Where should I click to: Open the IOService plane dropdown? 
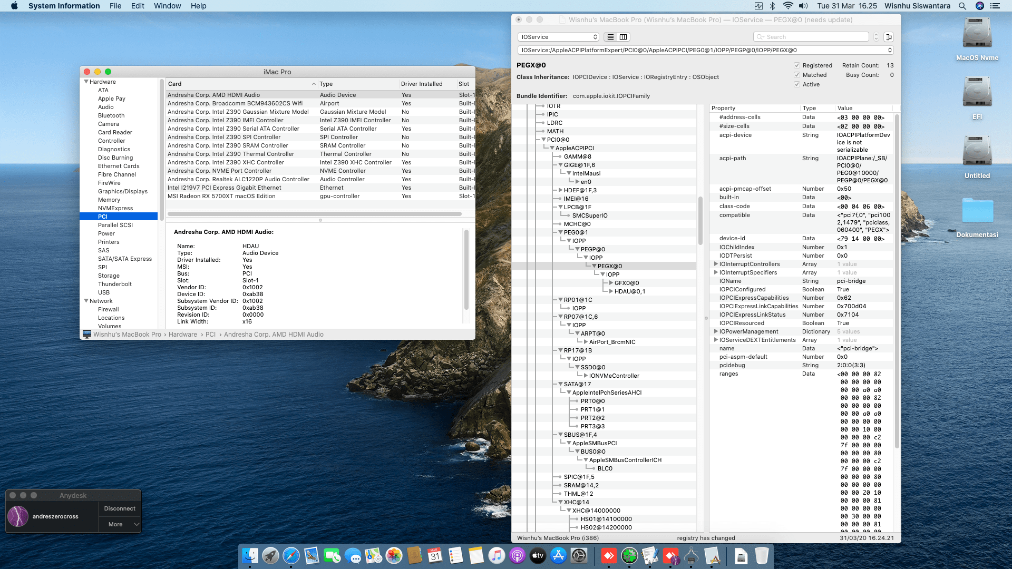click(559, 37)
